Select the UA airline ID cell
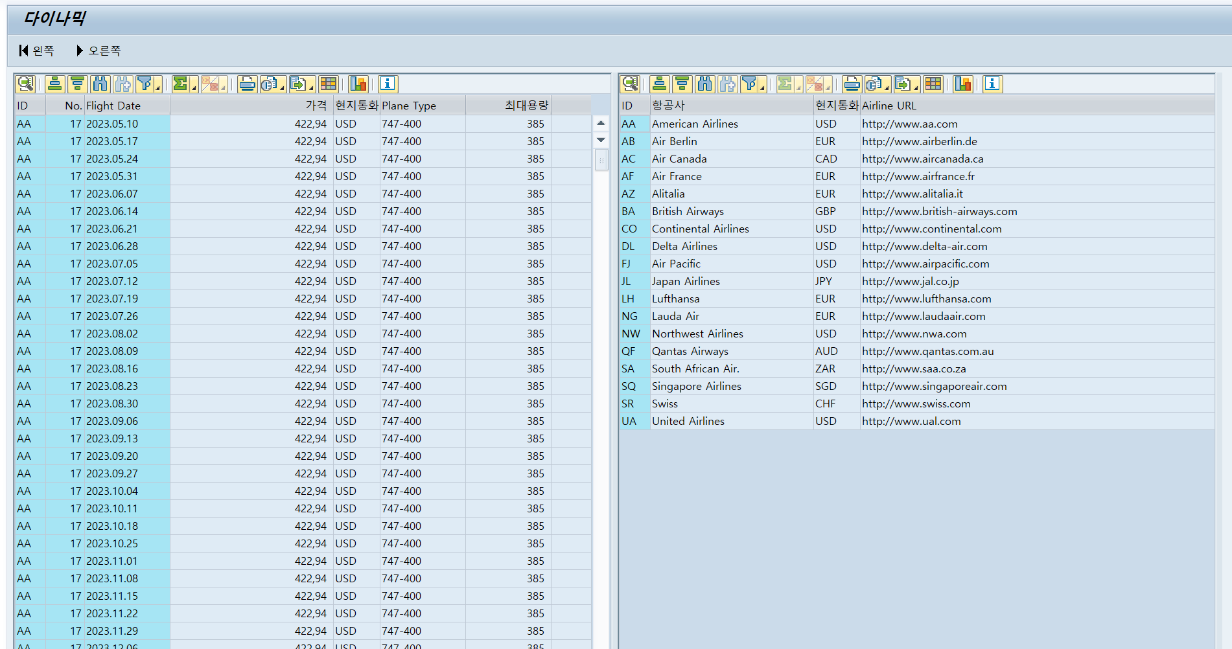1232x649 pixels. pos(634,421)
